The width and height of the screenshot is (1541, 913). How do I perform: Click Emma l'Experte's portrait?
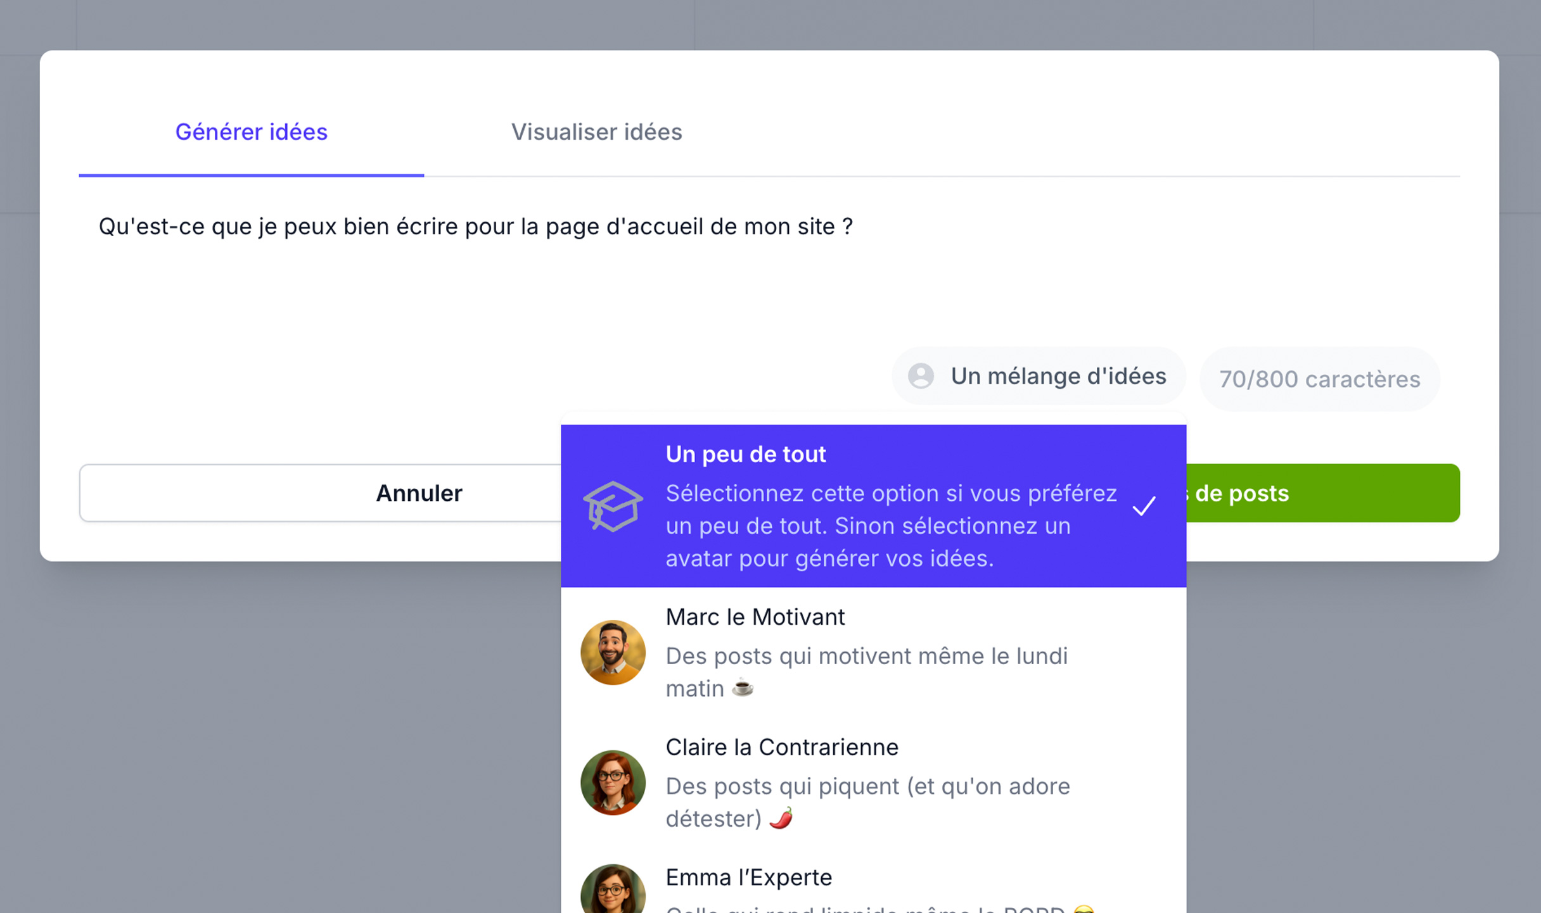point(613,889)
